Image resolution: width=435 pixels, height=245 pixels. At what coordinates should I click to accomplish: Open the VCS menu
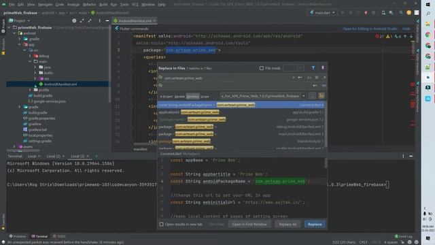(x=135, y=5)
